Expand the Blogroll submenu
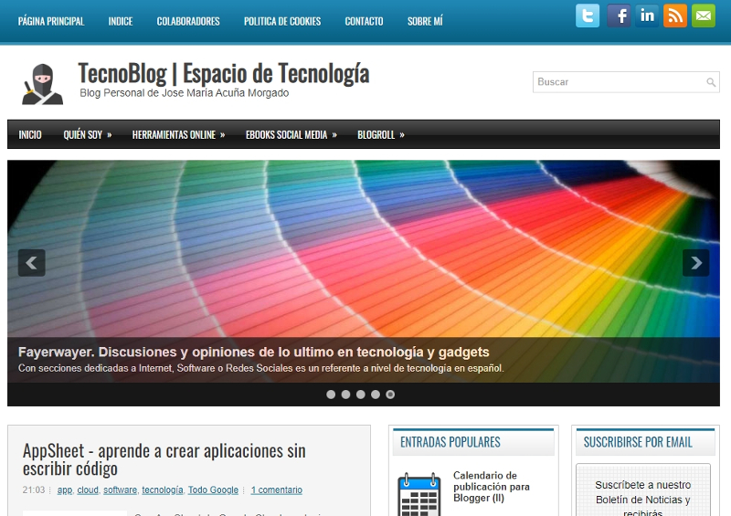 (x=381, y=135)
